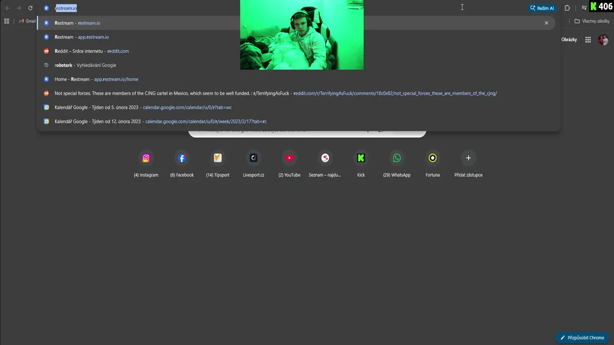Viewport: 614px width, 345px height.
Task: Click the Reddit icon beside Srdce internetu
Action: tap(47, 51)
